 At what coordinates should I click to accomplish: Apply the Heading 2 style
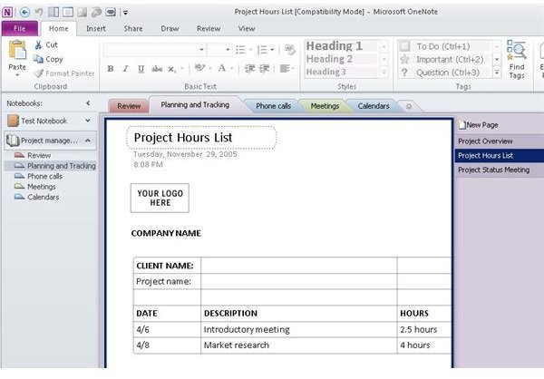(341, 59)
